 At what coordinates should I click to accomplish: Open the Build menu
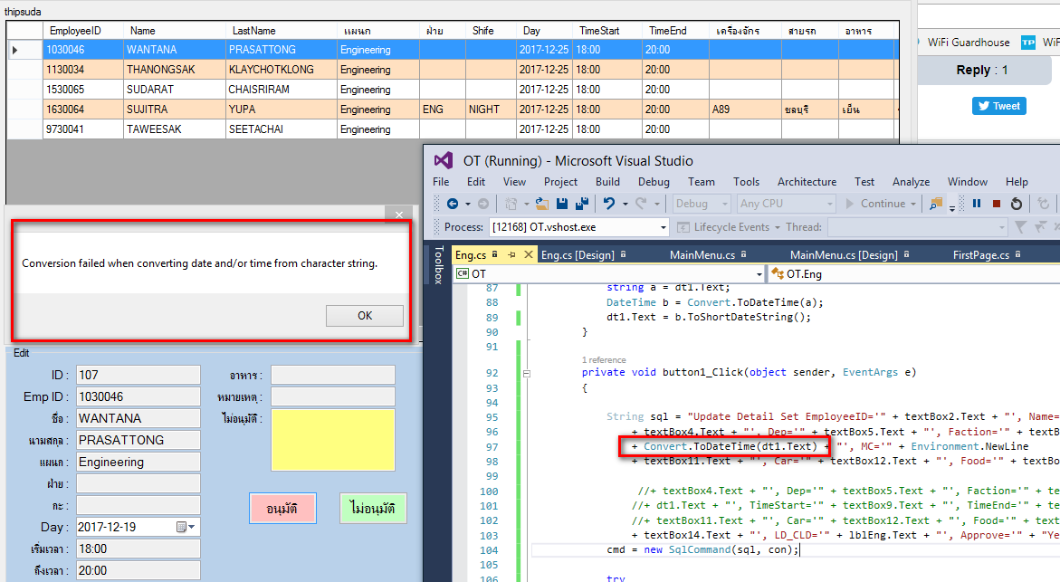(607, 182)
